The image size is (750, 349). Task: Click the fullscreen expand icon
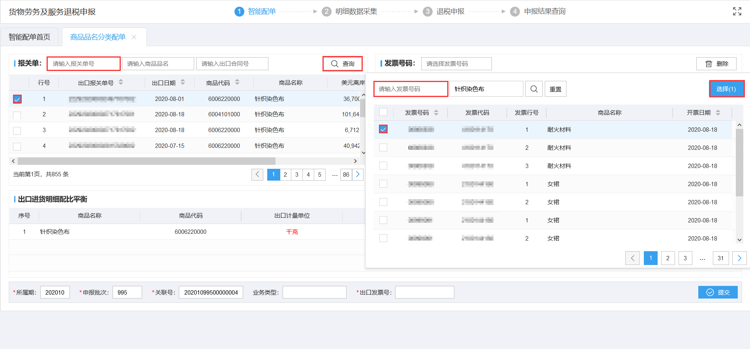tap(737, 11)
